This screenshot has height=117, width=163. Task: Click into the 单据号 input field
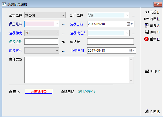[x=110, y=42]
